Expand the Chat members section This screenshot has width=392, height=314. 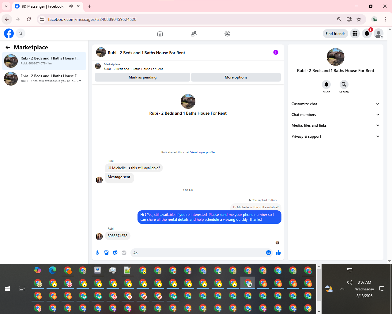pyautogui.click(x=335, y=115)
